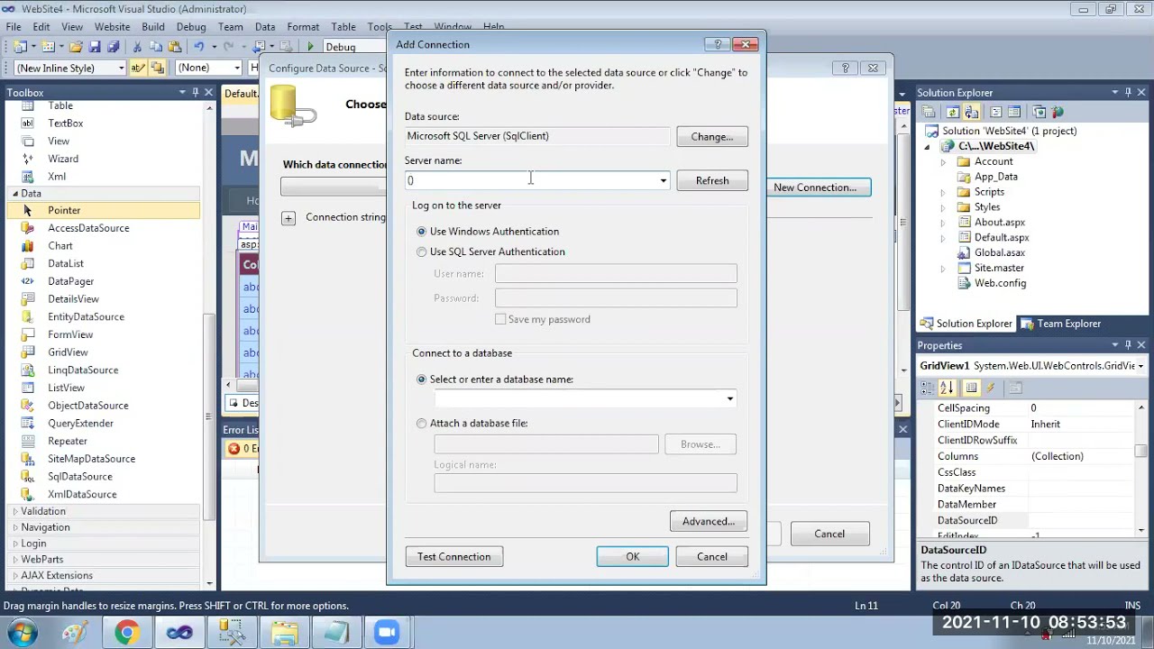Select Web.config in Solution Explorer

point(1000,283)
